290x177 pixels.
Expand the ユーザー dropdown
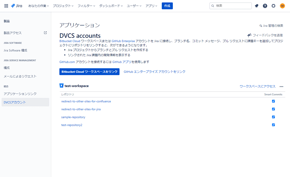pyautogui.click(x=134, y=6)
